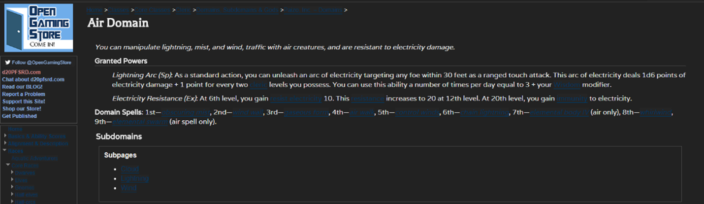This screenshot has width=704, height=204.
Task: Open the obscuring mist spell link
Action: [x=187, y=112]
